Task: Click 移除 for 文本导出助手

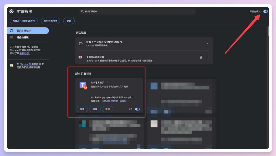Action: coord(95,109)
